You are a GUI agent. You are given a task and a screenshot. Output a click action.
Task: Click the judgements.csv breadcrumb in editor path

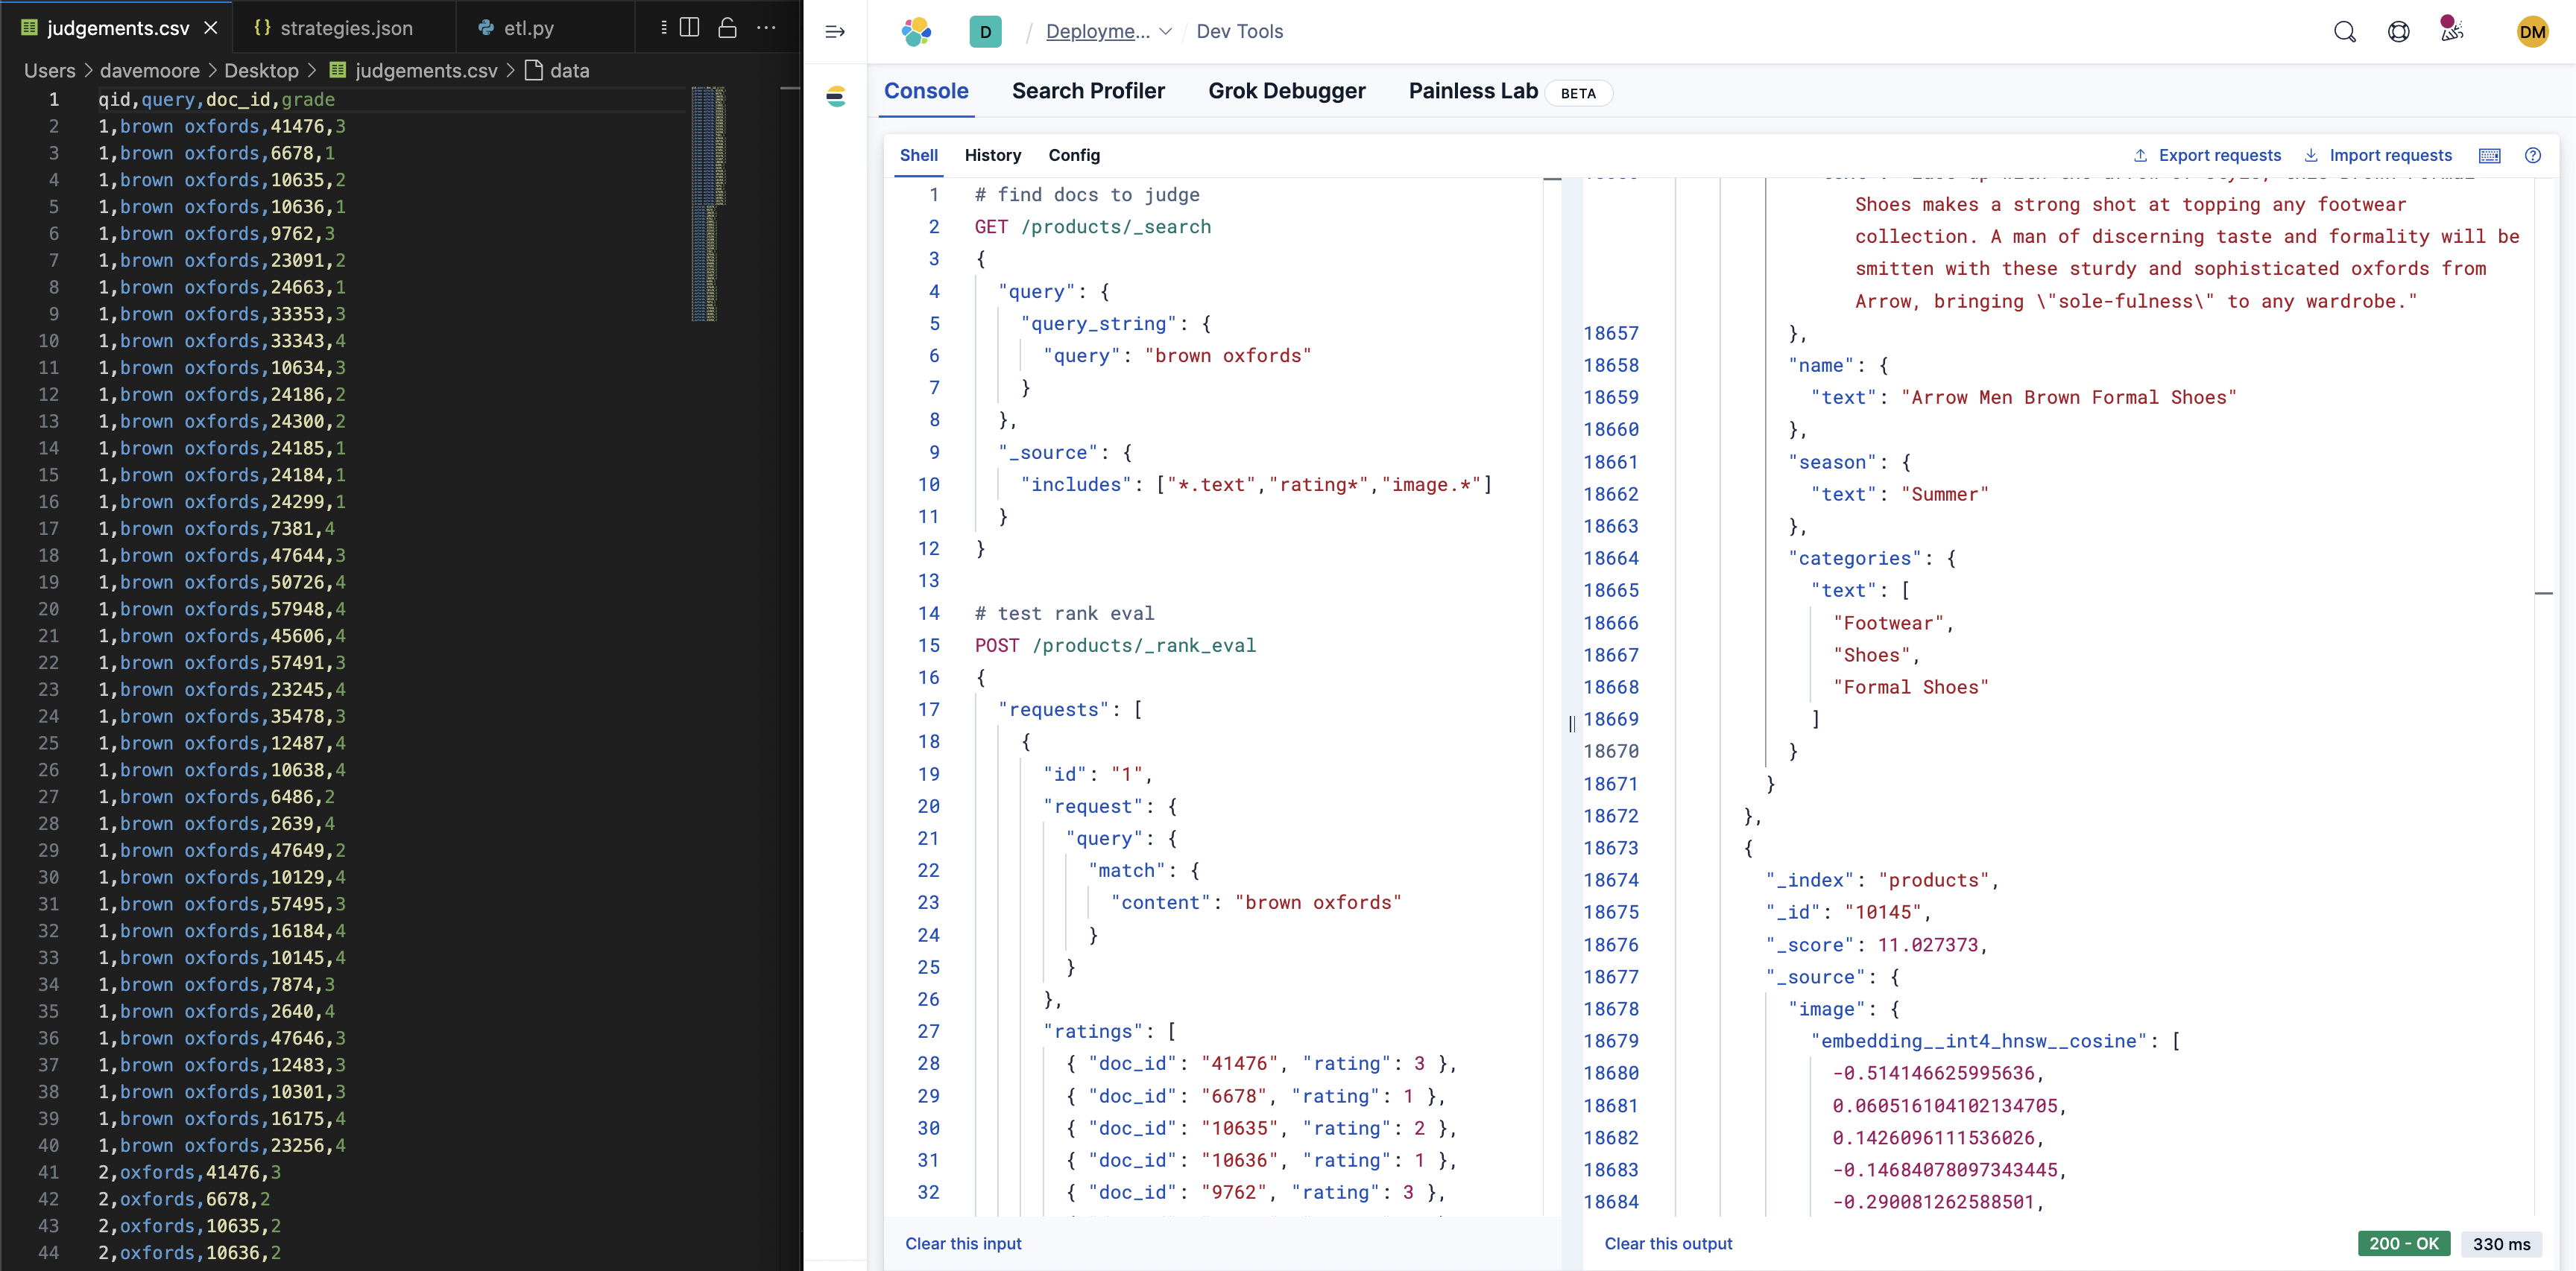pos(425,71)
